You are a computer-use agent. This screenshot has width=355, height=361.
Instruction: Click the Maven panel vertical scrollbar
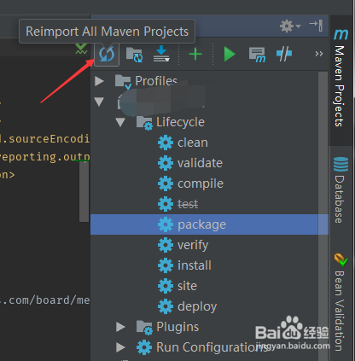323,216
